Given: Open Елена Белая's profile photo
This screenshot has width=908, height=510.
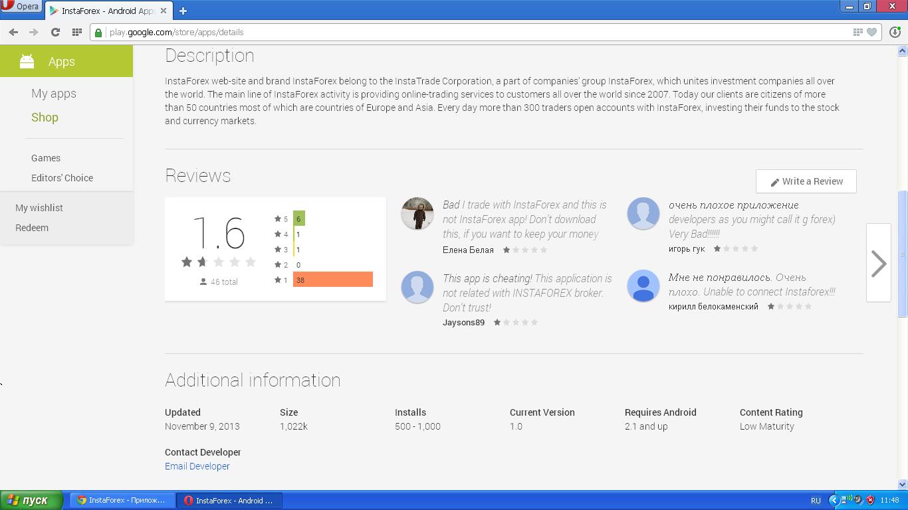Looking at the screenshot, I should click(x=417, y=213).
